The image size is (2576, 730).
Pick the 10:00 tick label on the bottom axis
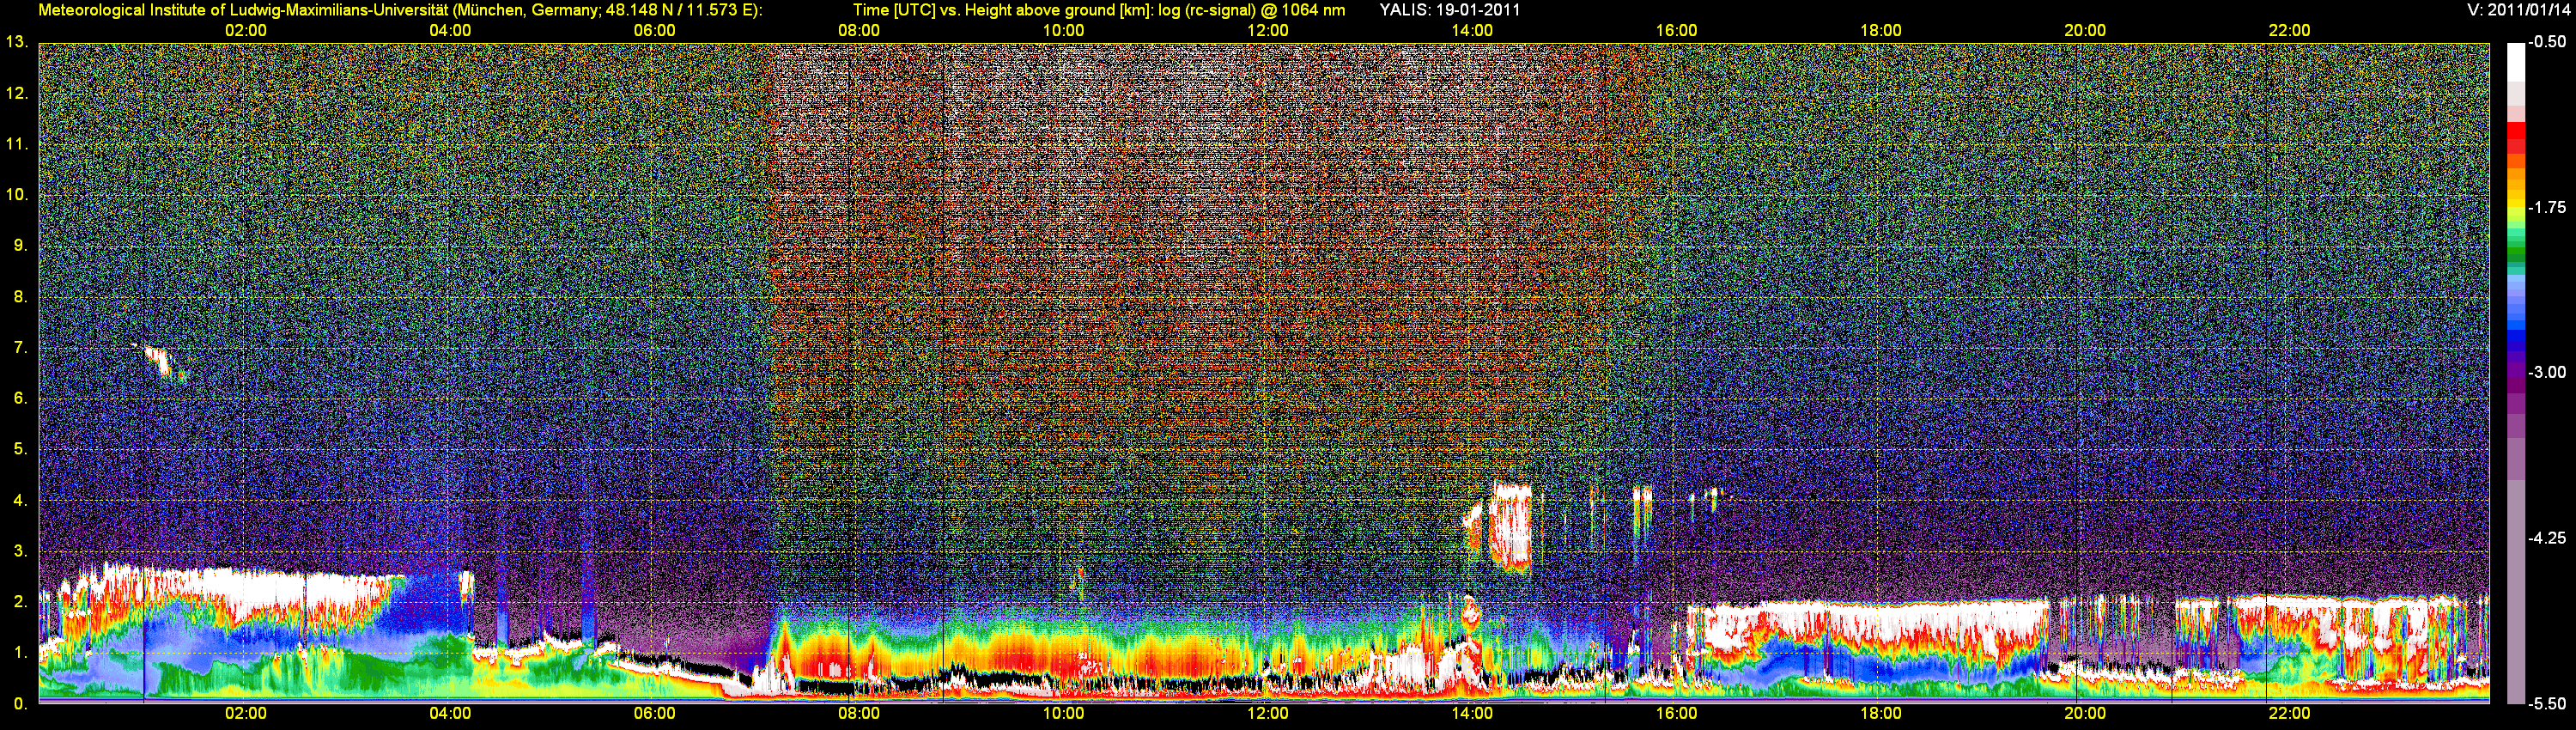[x=1063, y=714]
